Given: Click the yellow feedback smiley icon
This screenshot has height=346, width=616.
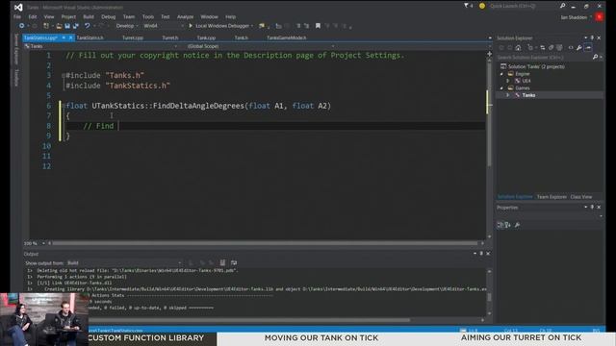Looking at the screenshot, I should (x=482, y=6).
